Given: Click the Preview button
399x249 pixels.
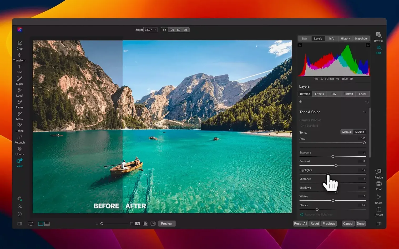Looking at the screenshot, I should [167, 224].
